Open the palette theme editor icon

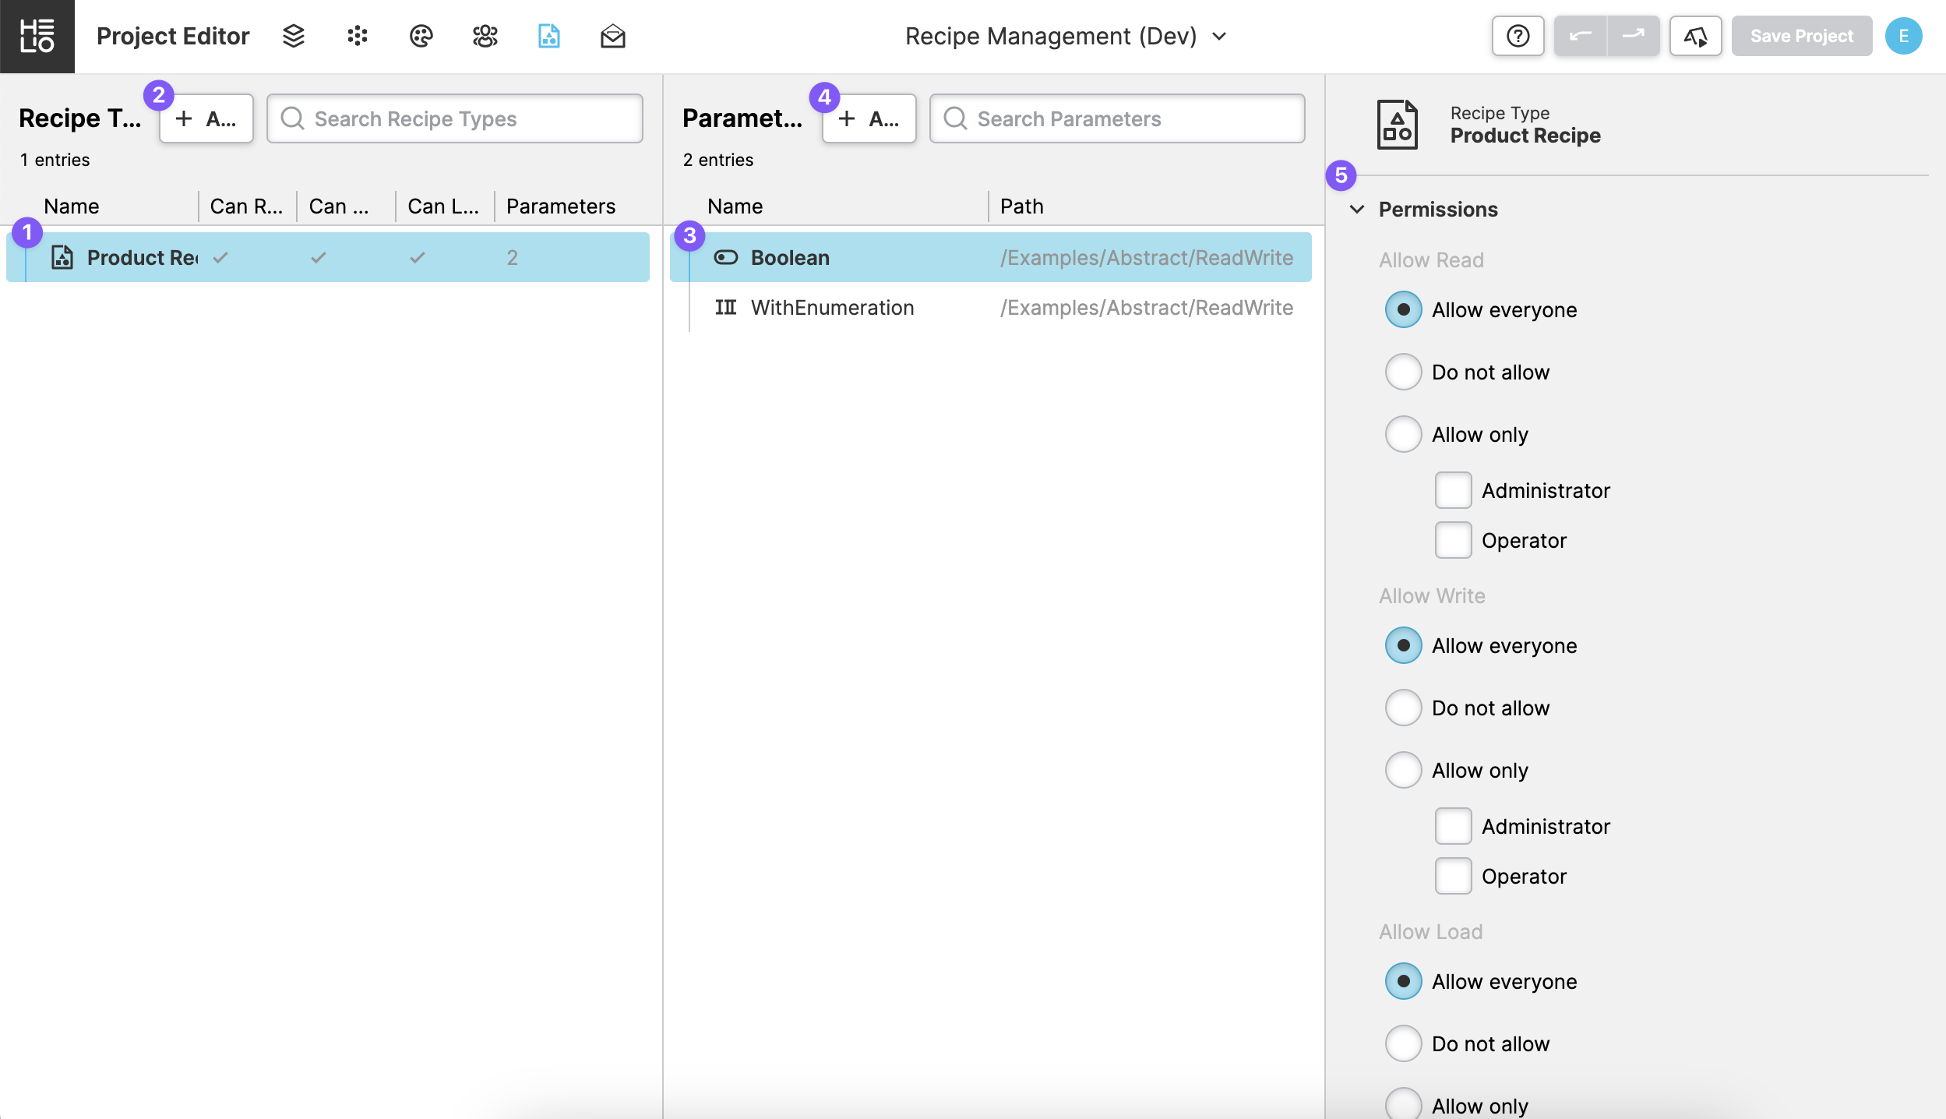[421, 36]
